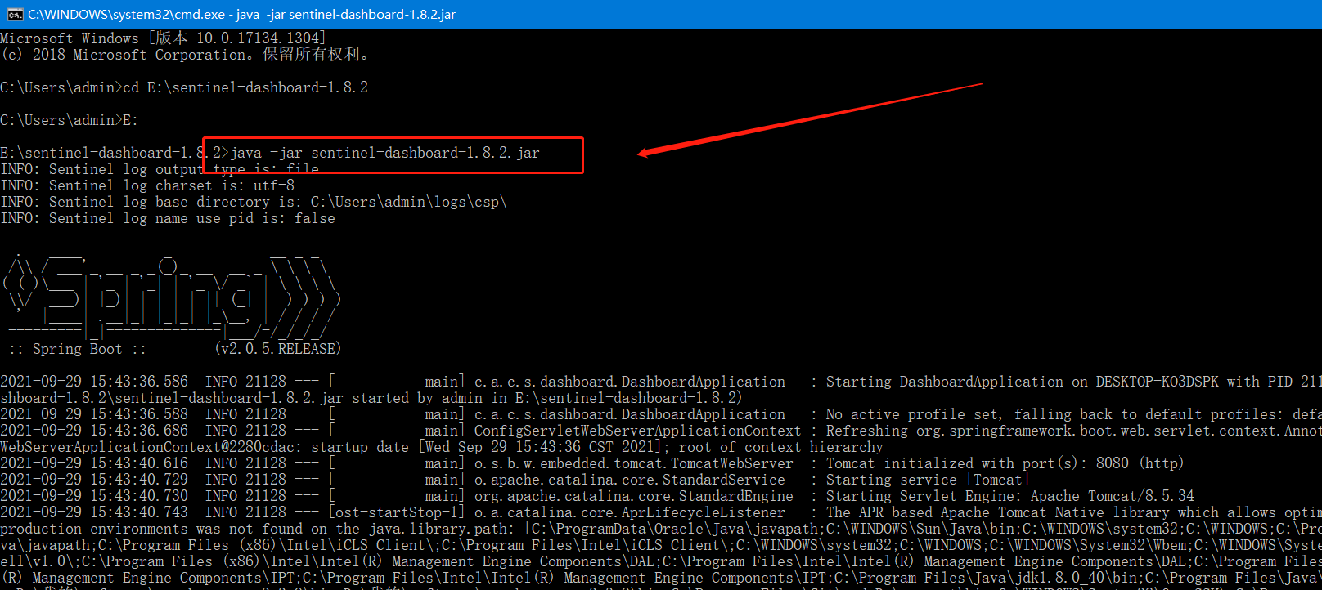The height and width of the screenshot is (590, 1322).
Task: Click 'Sentinel log name use pid is: false' line
Action: (168, 218)
